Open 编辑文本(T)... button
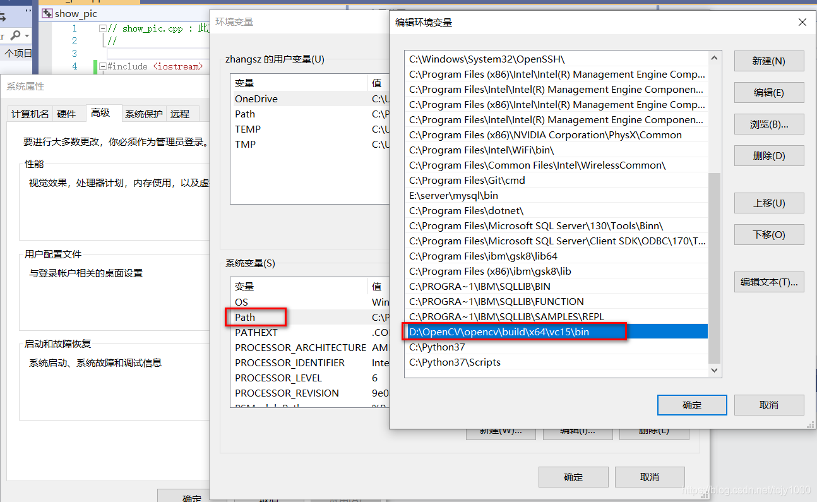 769,282
